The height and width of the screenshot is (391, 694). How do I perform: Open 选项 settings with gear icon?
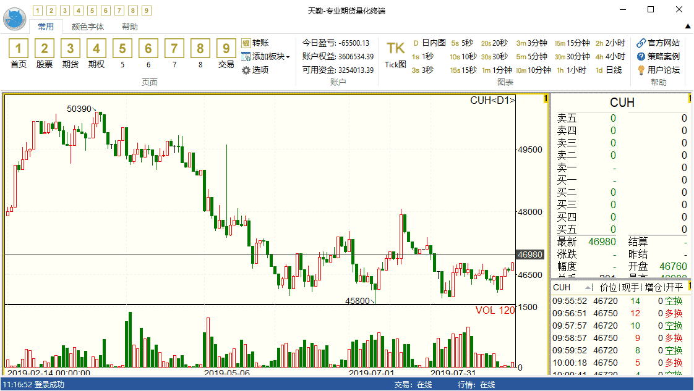click(x=255, y=70)
